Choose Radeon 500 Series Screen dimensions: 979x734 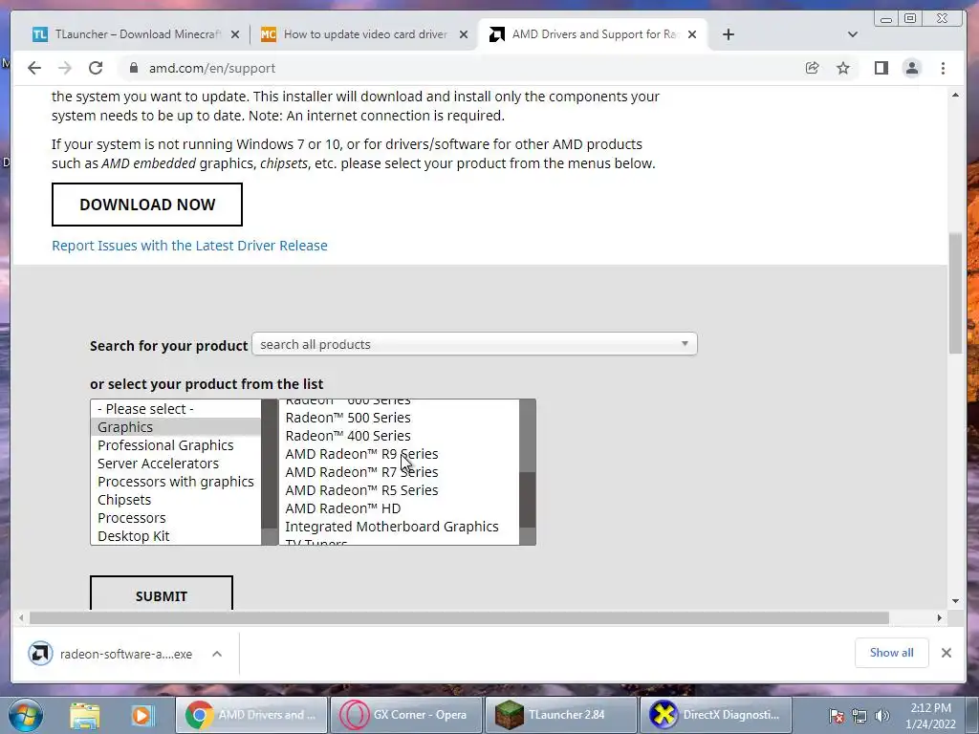click(x=400, y=418)
